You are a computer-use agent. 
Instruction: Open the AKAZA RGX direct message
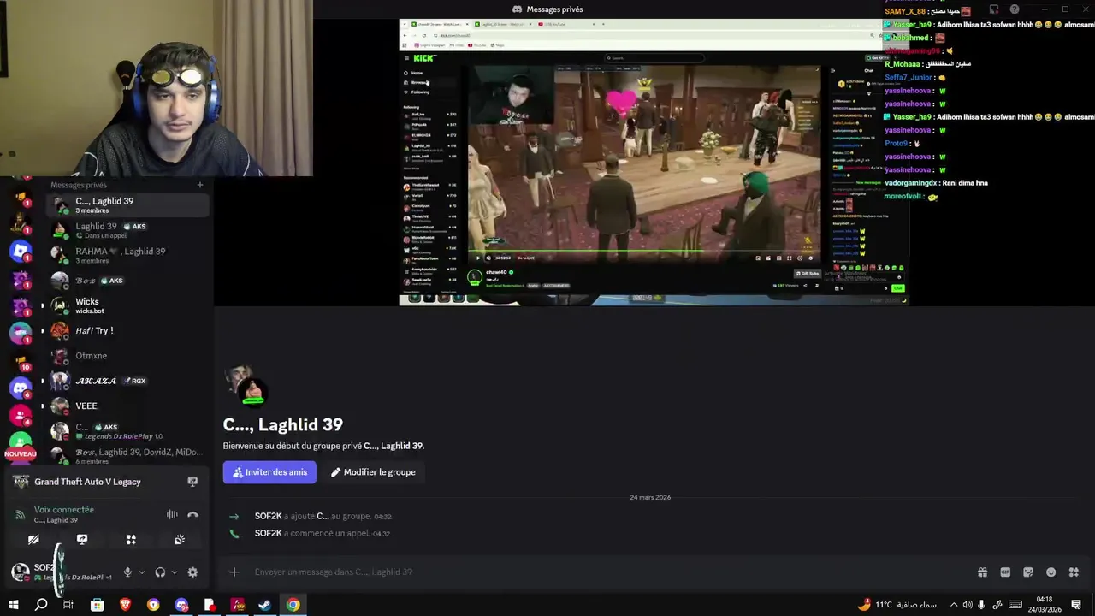coord(128,381)
